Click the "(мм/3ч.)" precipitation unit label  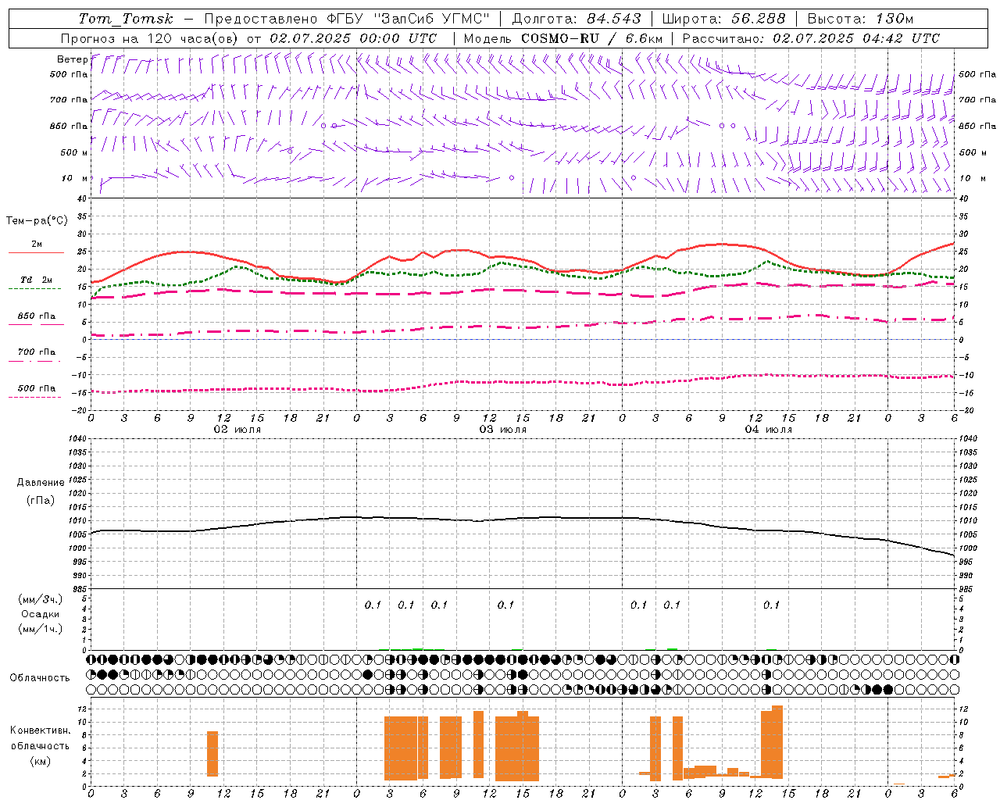tap(41, 599)
